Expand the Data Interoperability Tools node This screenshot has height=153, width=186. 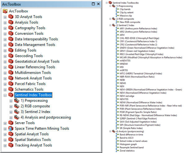tap(5, 39)
